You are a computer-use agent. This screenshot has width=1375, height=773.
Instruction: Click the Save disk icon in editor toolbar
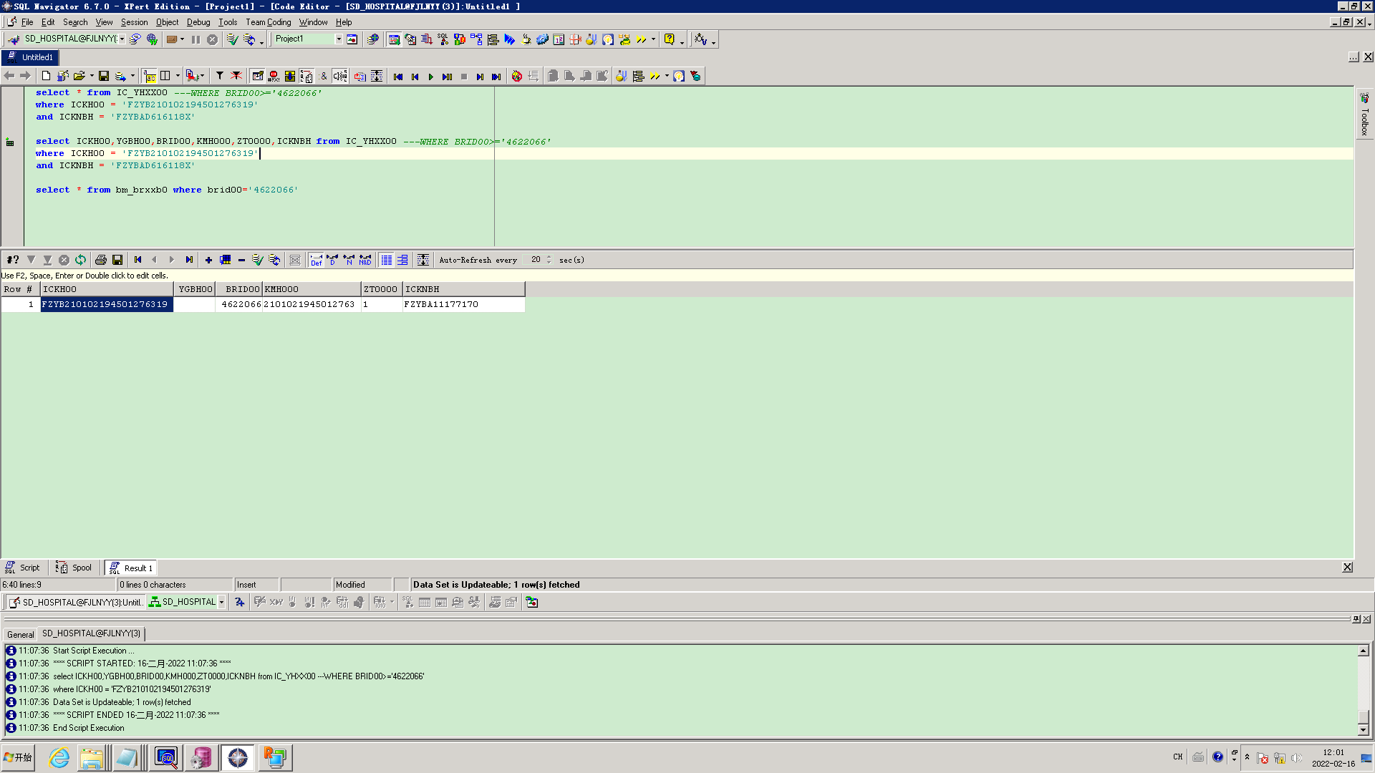pos(104,77)
